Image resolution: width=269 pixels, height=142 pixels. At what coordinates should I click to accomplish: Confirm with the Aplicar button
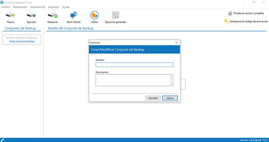(x=170, y=98)
